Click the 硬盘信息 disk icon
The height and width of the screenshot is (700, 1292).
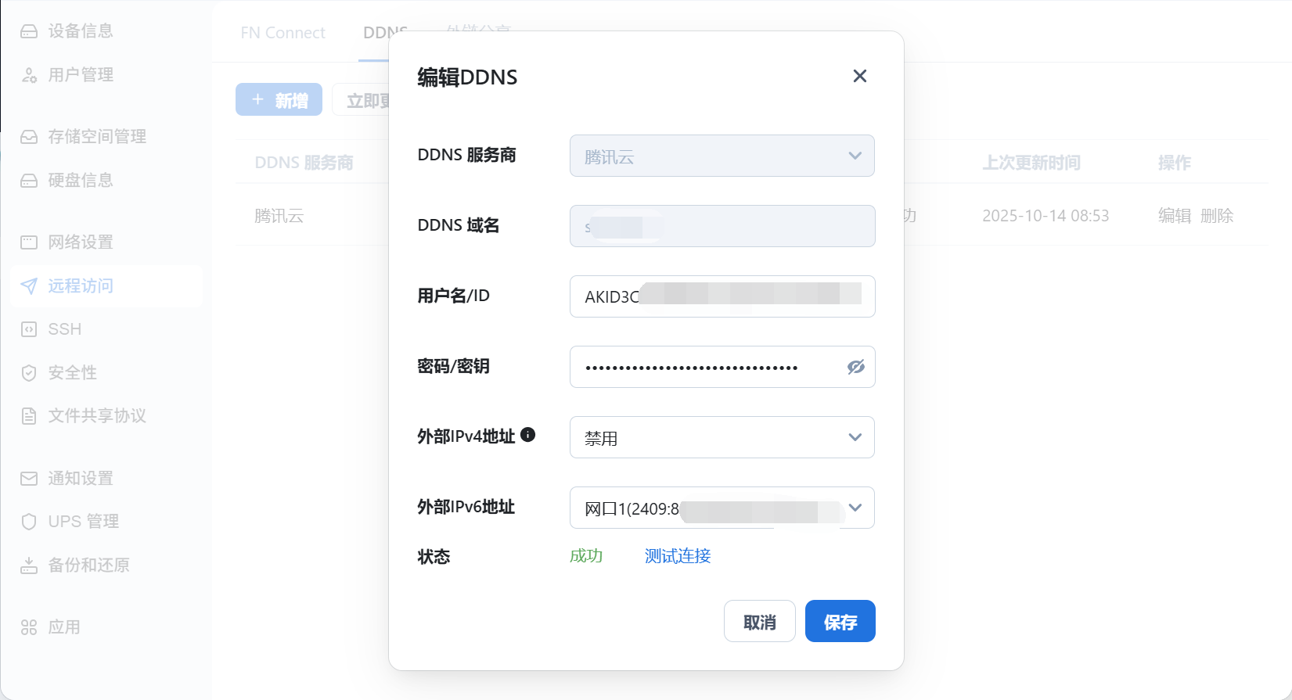(29, 181)
